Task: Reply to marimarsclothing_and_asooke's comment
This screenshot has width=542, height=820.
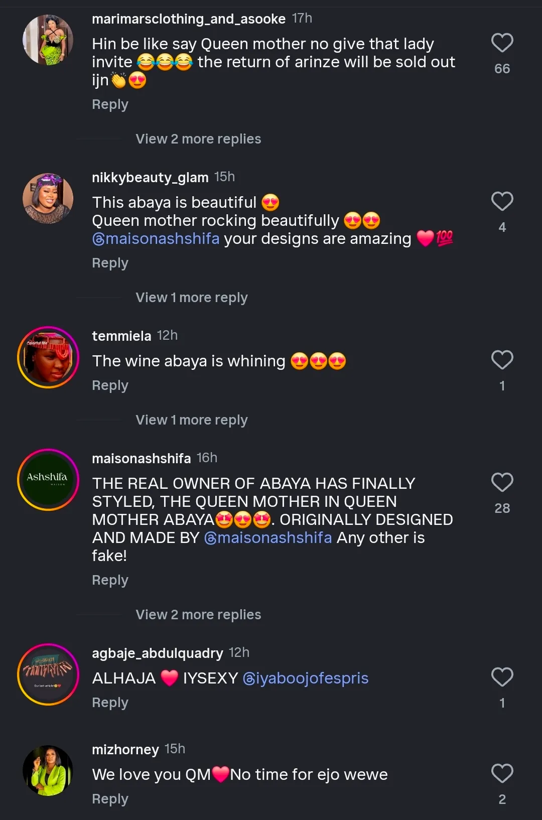Action: [110, 104]
